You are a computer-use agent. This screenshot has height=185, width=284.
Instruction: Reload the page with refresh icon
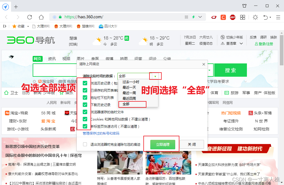30,17
